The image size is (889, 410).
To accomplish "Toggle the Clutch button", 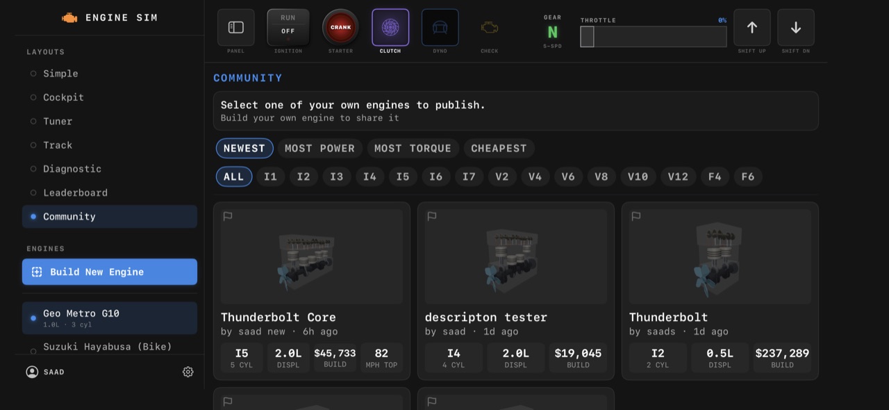I will [x=390, y=27].
